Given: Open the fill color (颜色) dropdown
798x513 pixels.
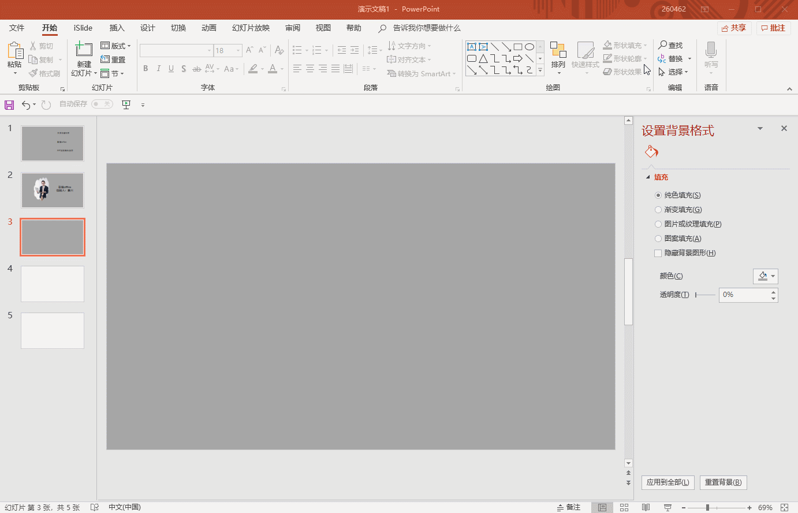Looking at the screenshot, I should (766, 276).
